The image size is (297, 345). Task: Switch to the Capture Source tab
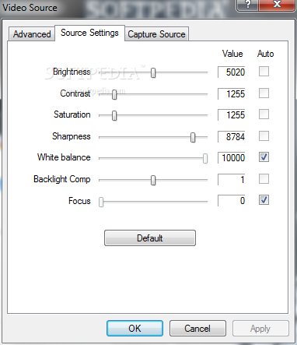point(156,34)
